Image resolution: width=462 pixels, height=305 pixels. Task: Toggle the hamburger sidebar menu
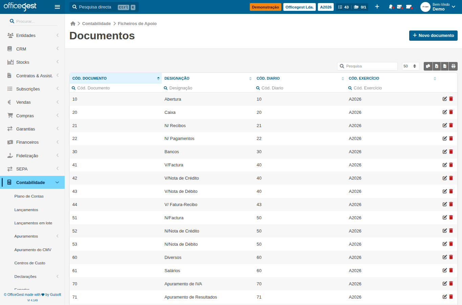pyautogui.click(x=57, y=7)
